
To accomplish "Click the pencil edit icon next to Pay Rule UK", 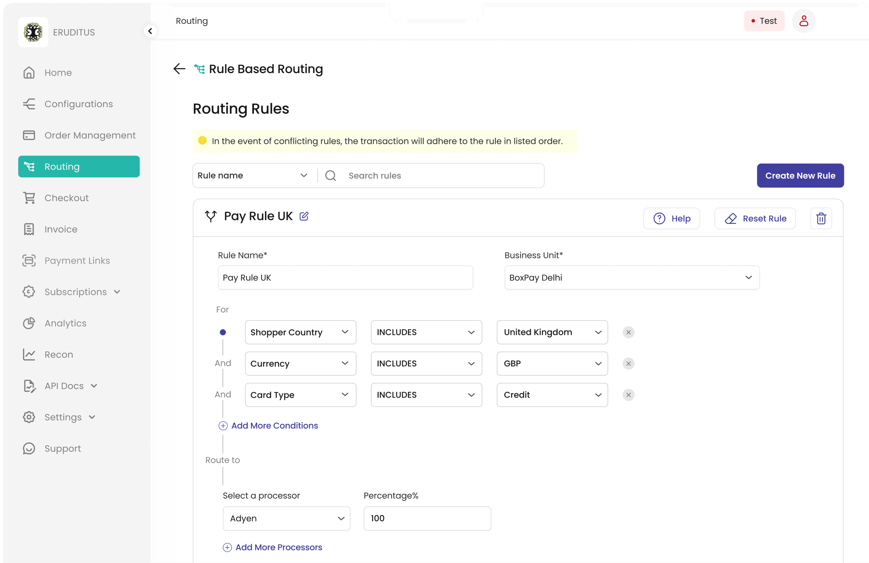I will point(304,216).
